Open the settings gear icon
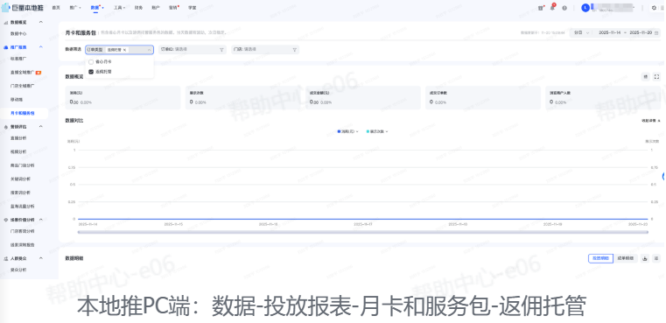Viewport: 666px width, 323px height. click(654, 8)
